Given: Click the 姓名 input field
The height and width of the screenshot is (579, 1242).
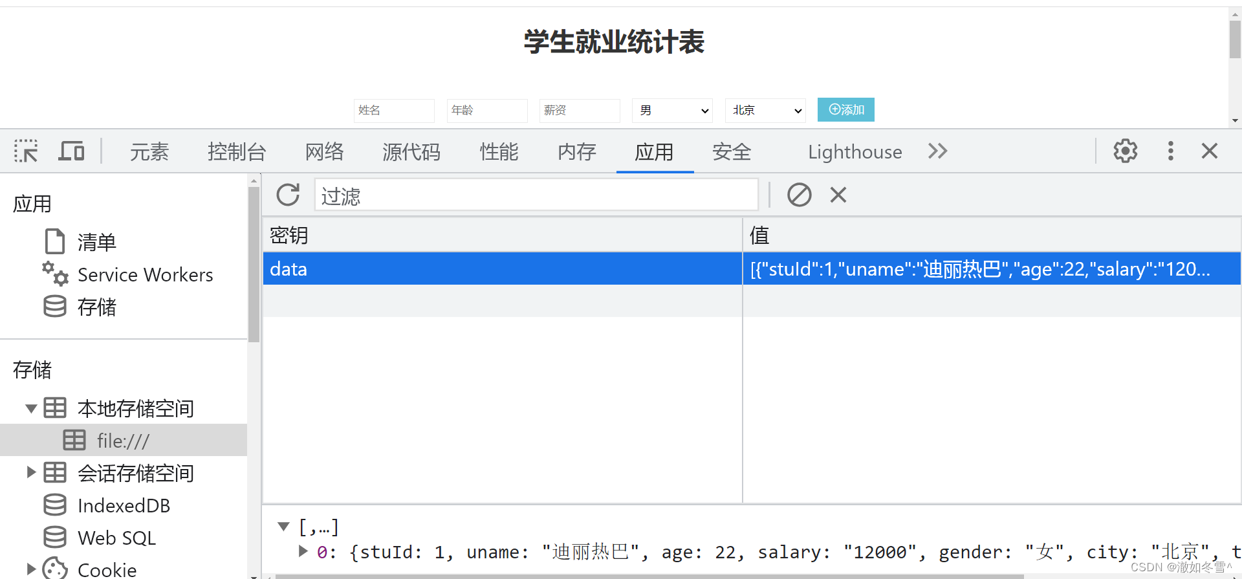Looking at the screenshot, I should pyautogui.click(x=394, y=110).
